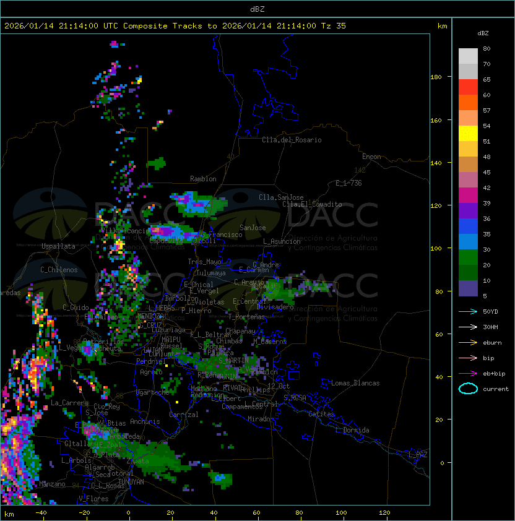The height and width of the screenshot is (521, 515).
Task: Click the 'Villavicencio' label
Action: coord(125,231)
